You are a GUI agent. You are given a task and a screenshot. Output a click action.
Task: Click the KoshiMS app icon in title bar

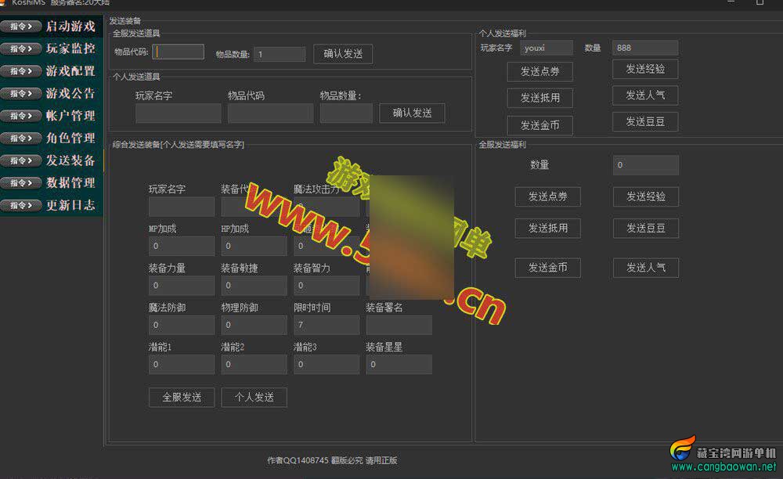tap(3, 3)
